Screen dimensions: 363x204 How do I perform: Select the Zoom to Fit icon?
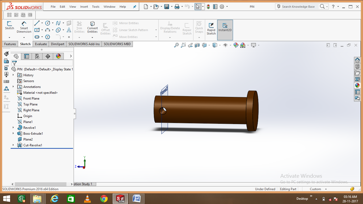point(177,45)
